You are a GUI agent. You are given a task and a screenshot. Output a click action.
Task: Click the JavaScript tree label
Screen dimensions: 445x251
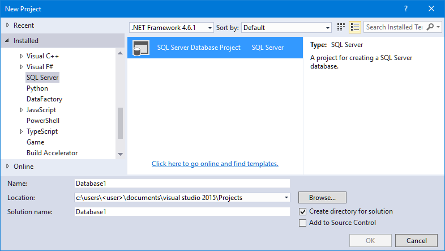coord(41,110)
